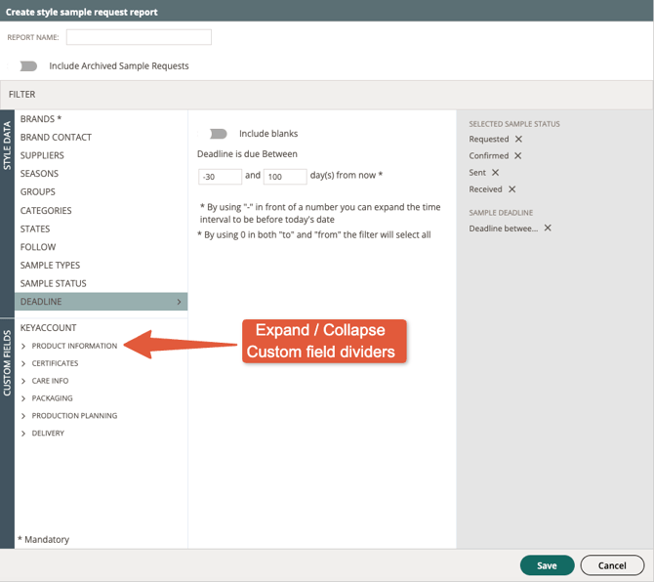Remove the Confirmed status filter
654x582 pixels.
(x=518, y=156)
